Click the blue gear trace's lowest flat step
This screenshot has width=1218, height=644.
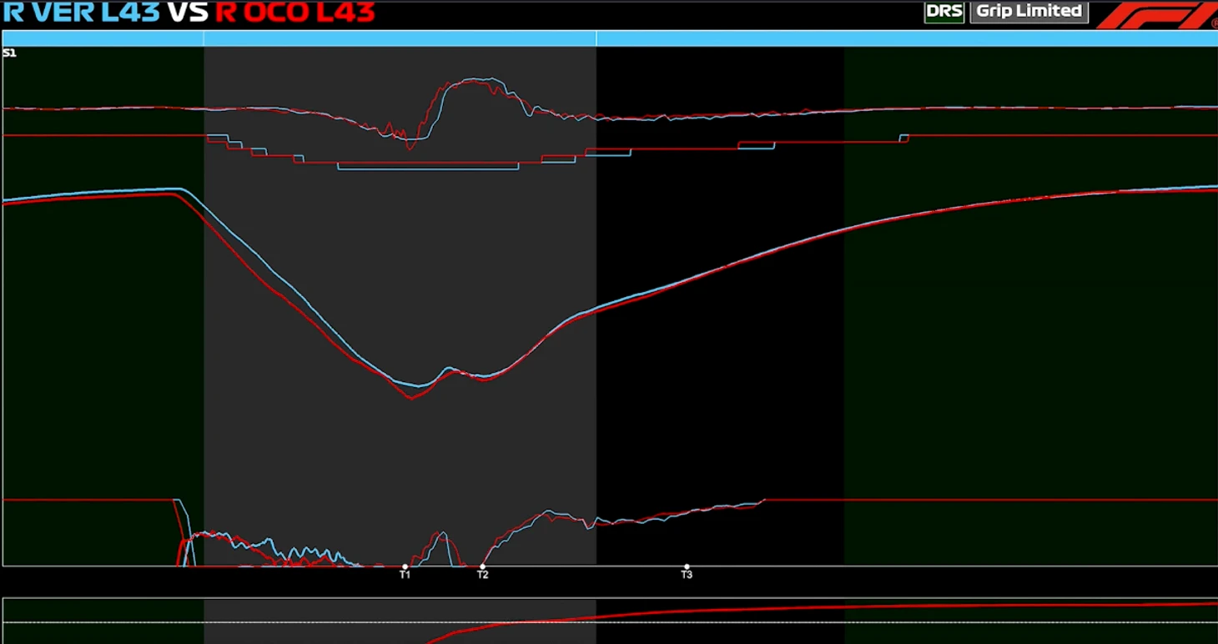(x=427, y=169)
